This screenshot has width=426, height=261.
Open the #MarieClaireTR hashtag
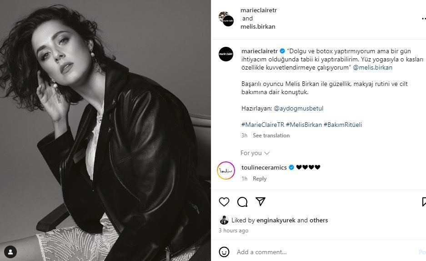pos(262,125)
